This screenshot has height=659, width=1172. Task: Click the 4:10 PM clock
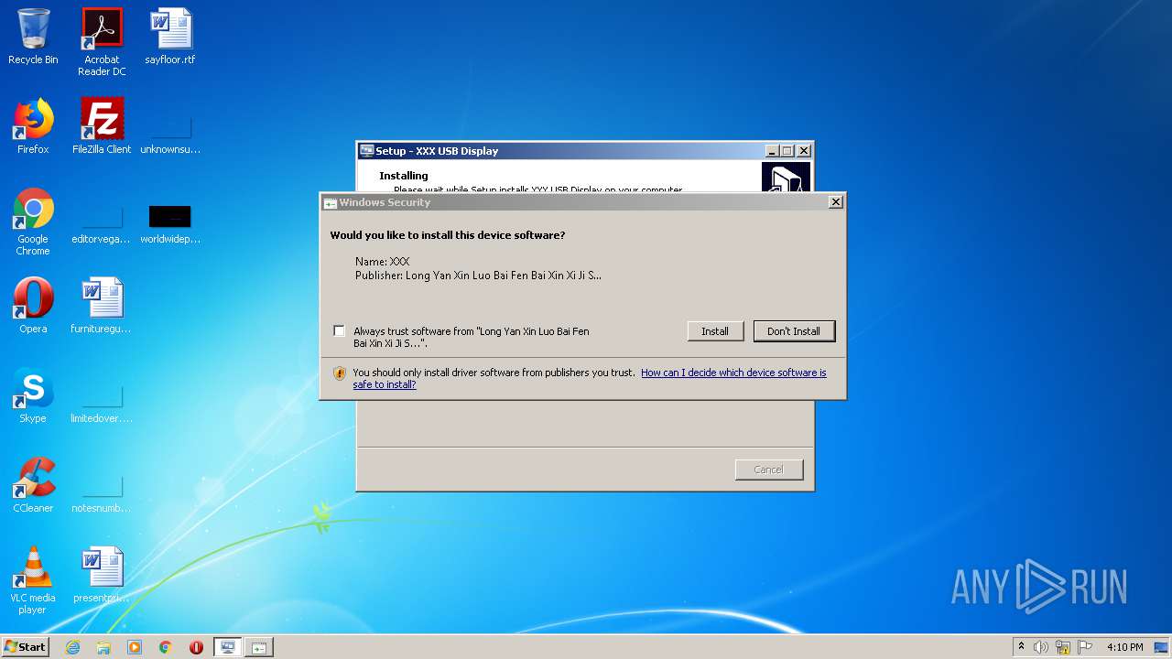pyautogui.click(x=1124, y=647)
